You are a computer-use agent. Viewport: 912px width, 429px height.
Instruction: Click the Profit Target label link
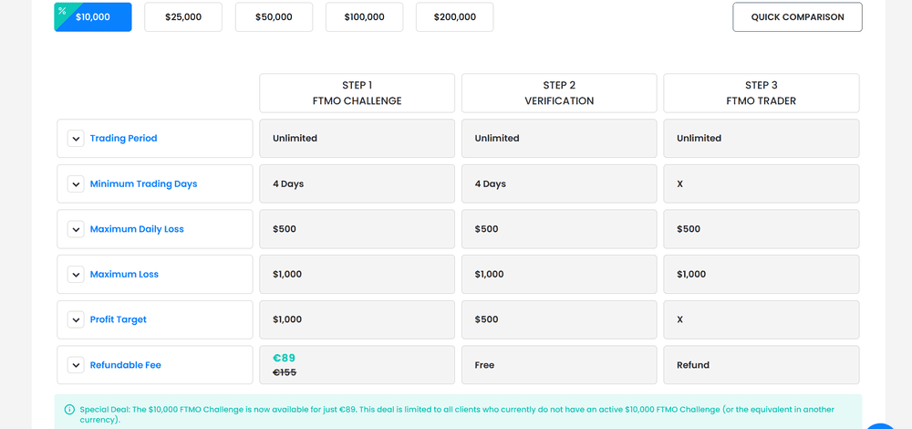(x=118, y=319)
